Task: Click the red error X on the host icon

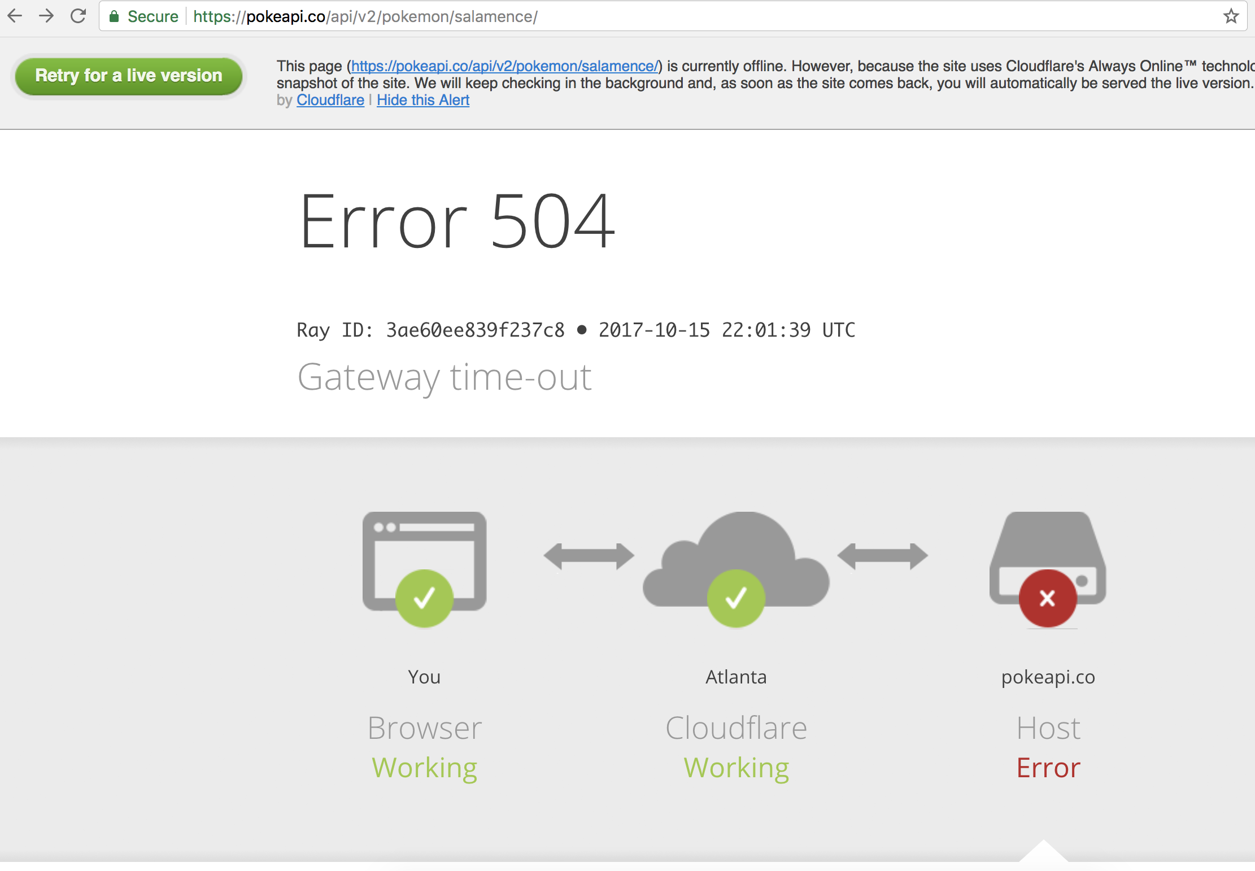Action: coord(1048,598)
